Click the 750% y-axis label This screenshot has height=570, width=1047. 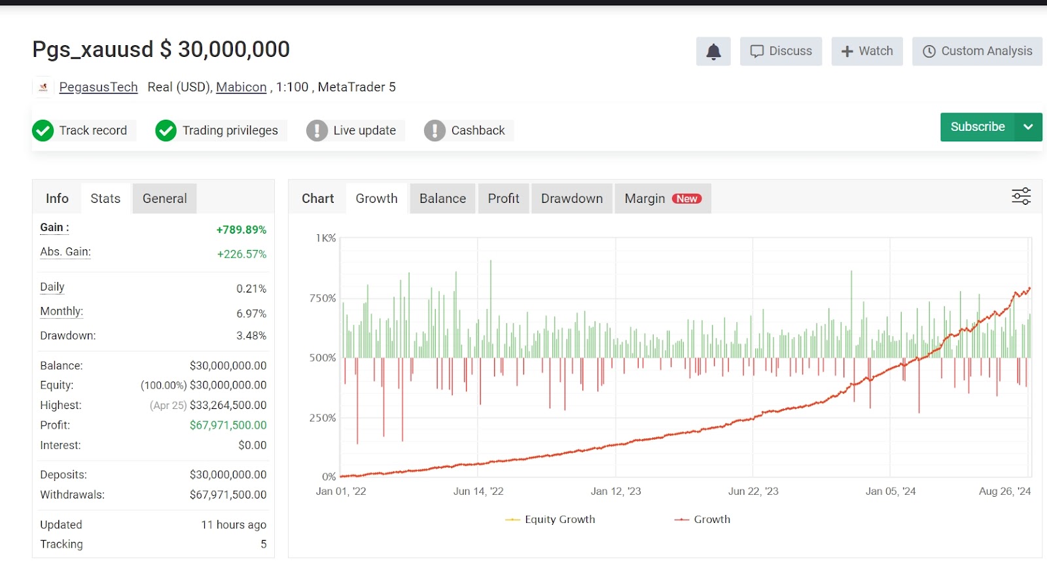coord(323,298)
